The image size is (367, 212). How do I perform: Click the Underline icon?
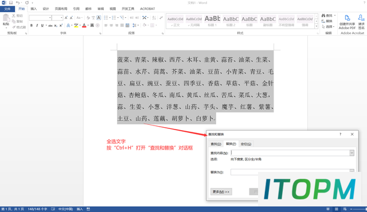point(42,25)
